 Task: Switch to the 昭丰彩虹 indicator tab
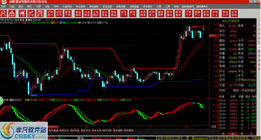[x=75, y=131]
